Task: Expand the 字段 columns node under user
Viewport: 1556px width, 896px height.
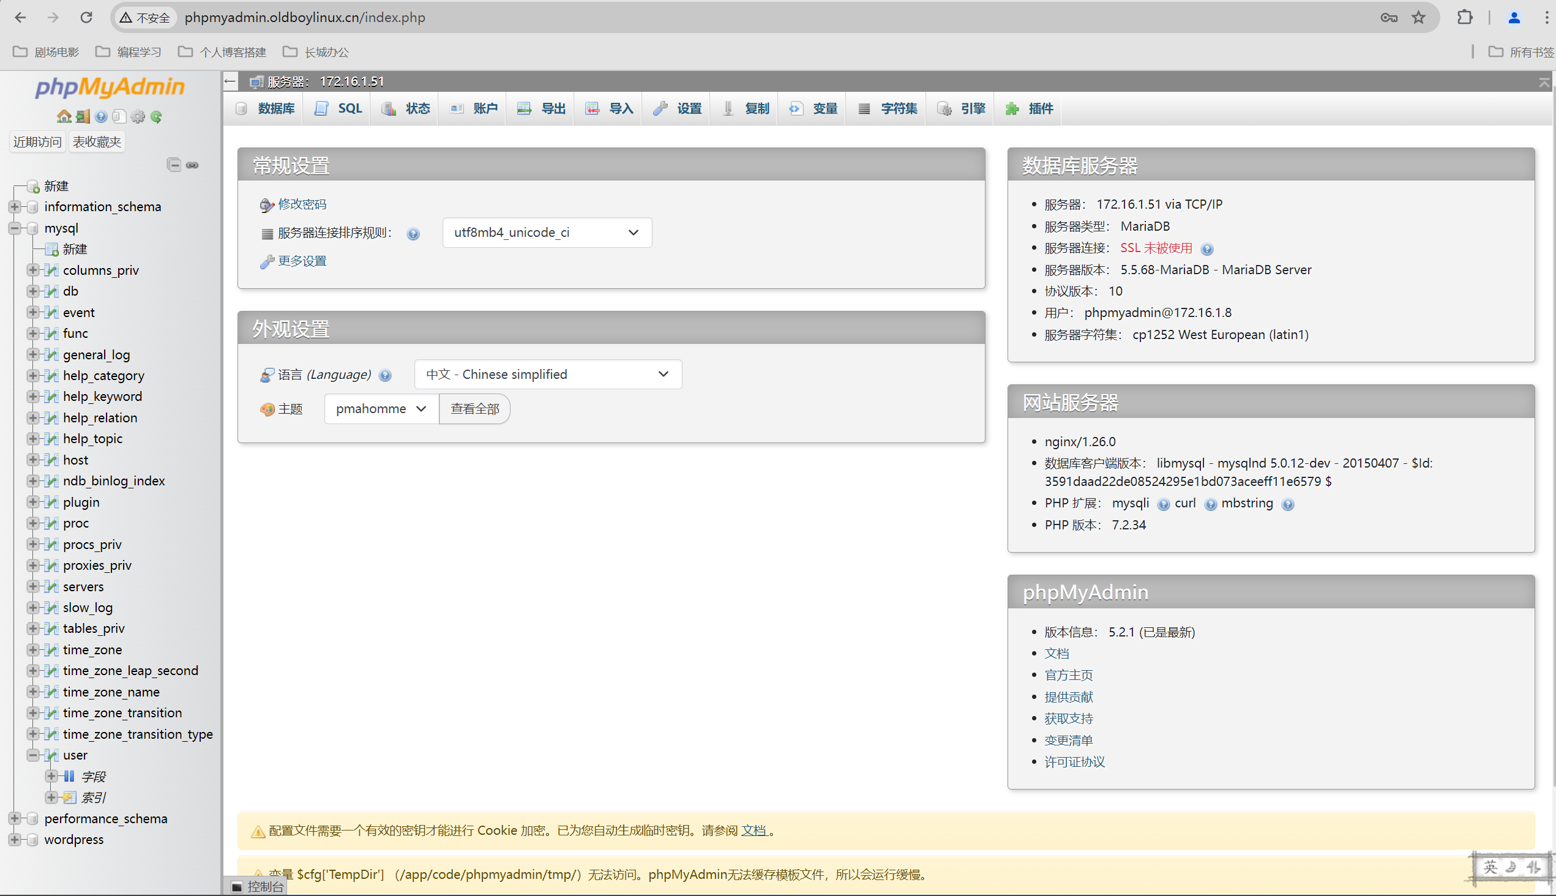Action: click(x=51, y=776)
